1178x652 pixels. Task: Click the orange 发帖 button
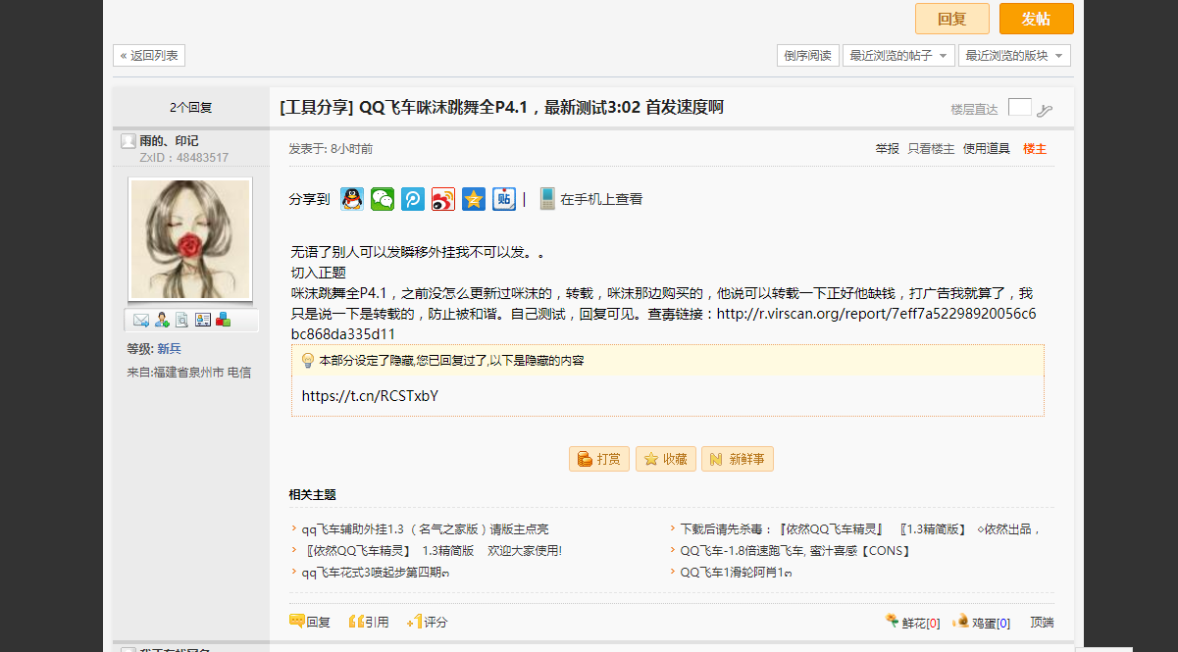[x=1037, y=19]
